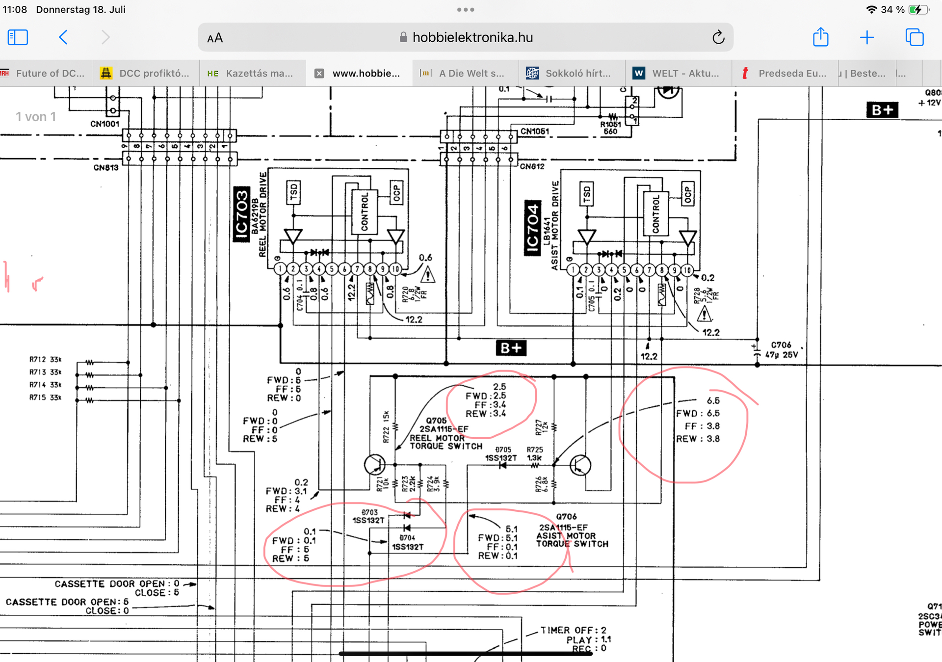Open the AA reader options menu
Image resolution: width=942 pixels, height=662 pixels.
pyautogui.click(x=215, y=38)
